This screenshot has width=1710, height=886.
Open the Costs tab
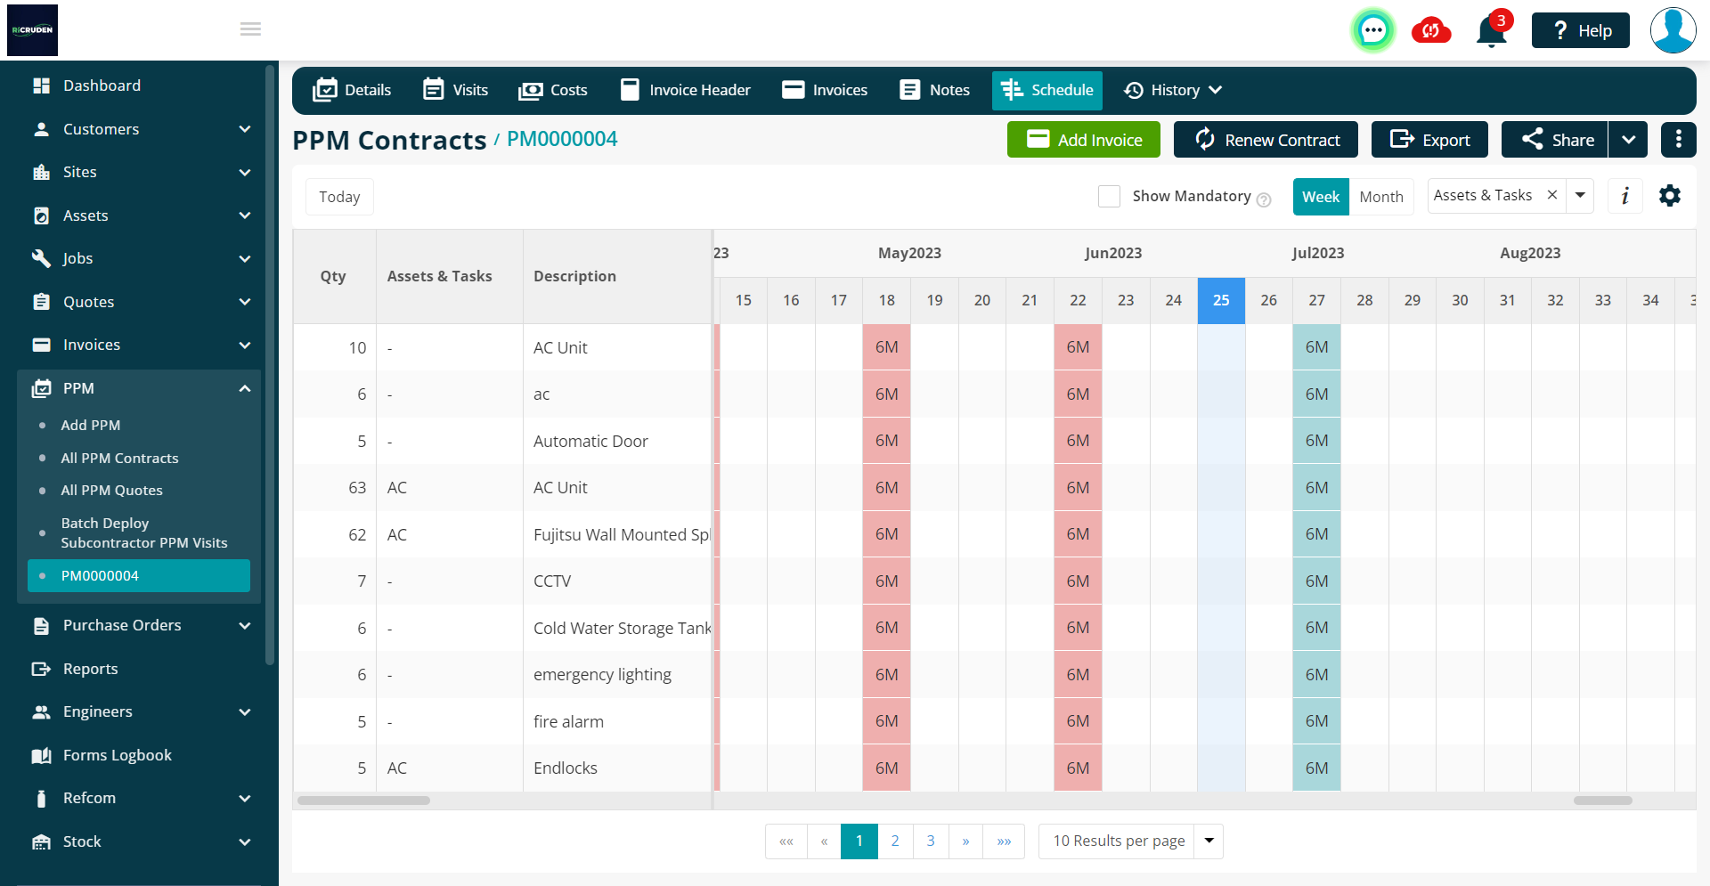(553, 90)
